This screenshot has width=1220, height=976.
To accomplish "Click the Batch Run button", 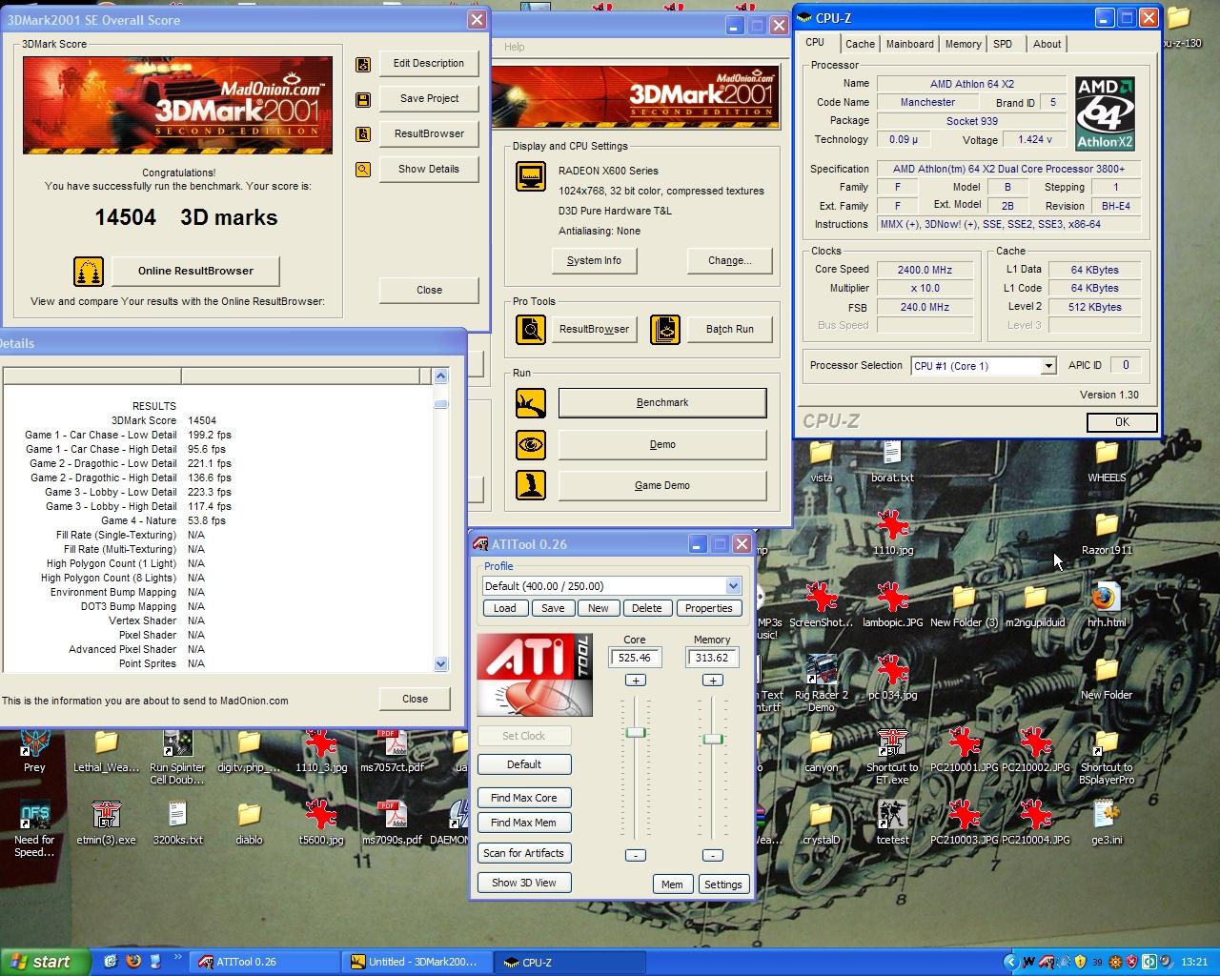I will click(730, 330).
